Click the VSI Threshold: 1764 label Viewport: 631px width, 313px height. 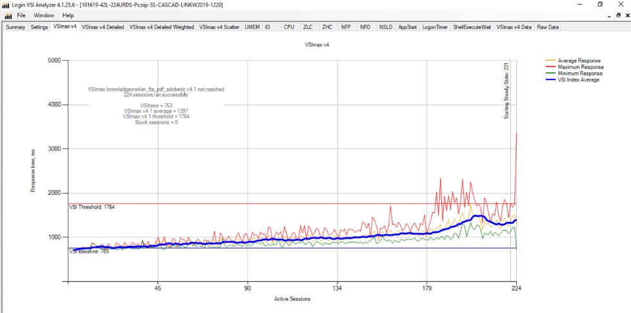[92, 207]
